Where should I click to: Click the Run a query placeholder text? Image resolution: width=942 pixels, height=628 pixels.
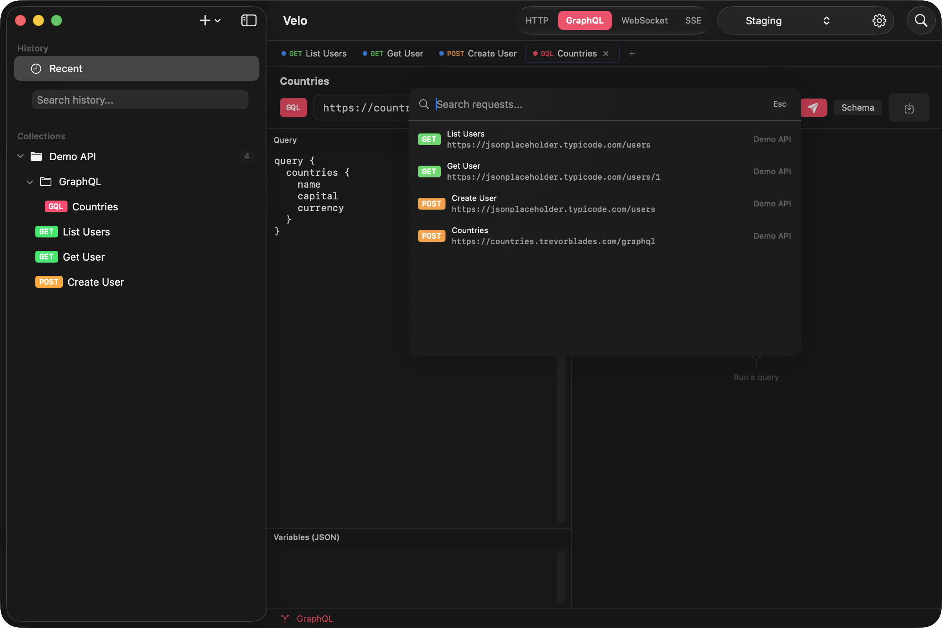(x=756, y=377)
